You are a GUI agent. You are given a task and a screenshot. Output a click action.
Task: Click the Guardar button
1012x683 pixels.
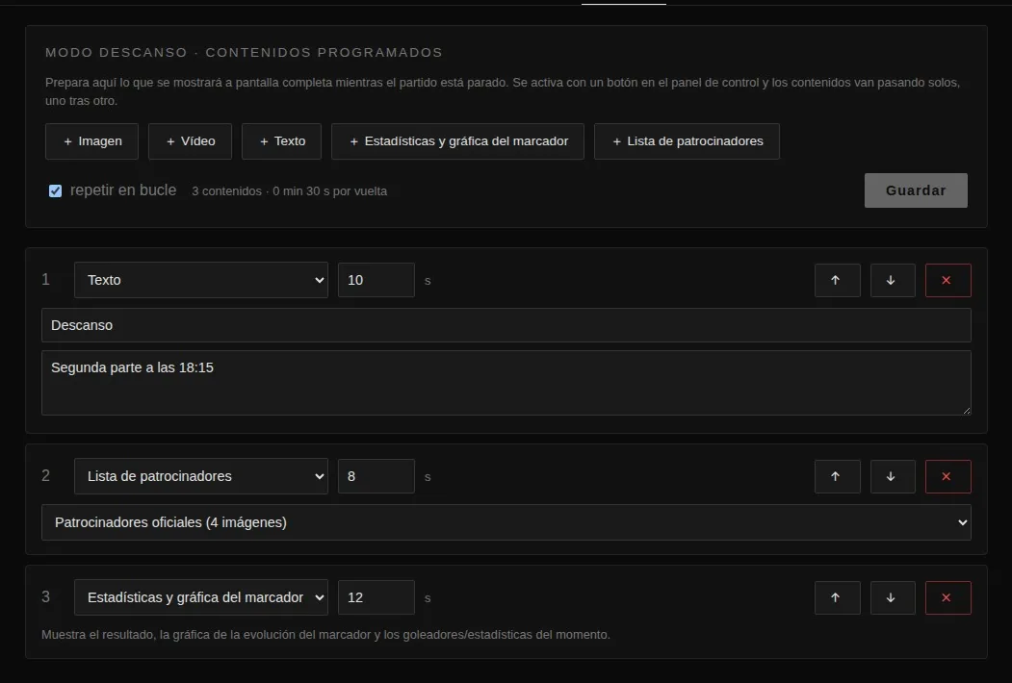(916, 190)
